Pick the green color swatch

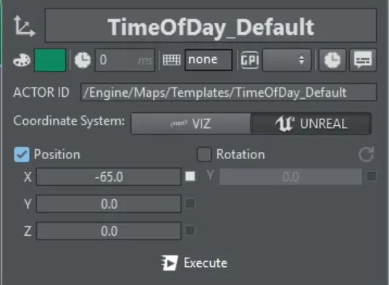coord(50,60)
